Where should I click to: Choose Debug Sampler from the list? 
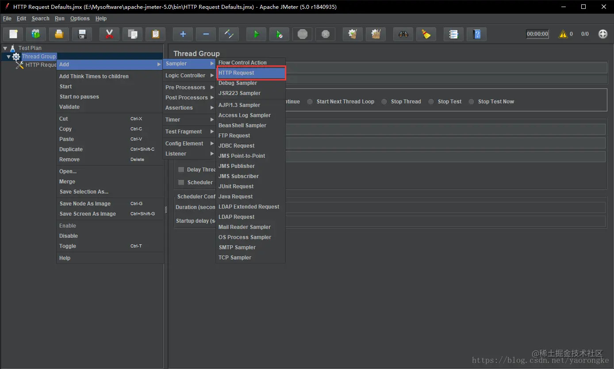coord(251,83)
